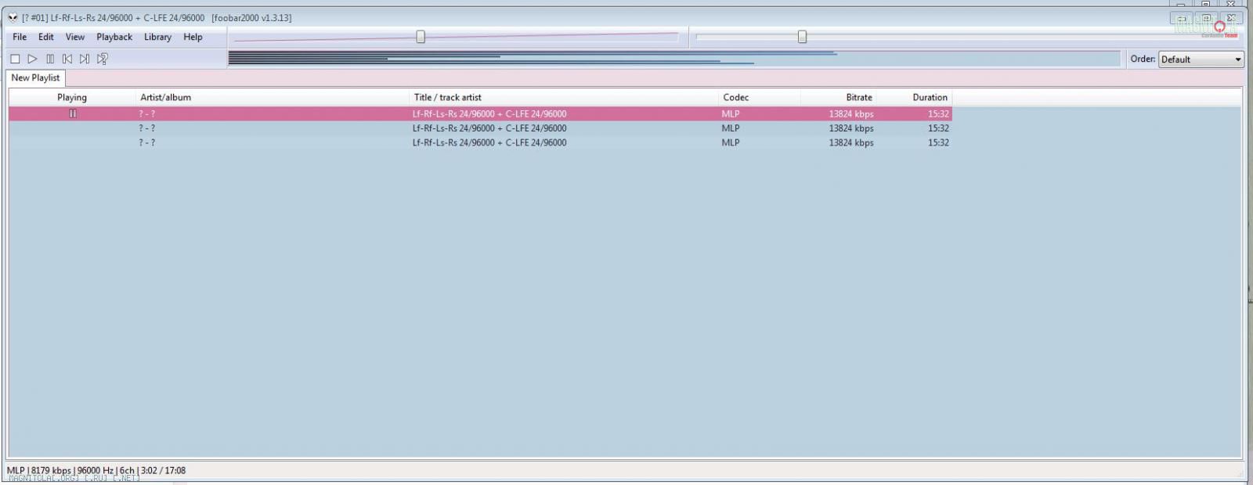
Task: Pause playback using the toolbar Pause icon
Action: click(50, 59)
